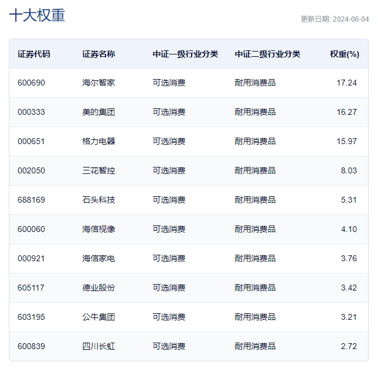This screenshot has width=378, height=369.
Task: Click weight value 2.72
Action: (x=349, y=347)
